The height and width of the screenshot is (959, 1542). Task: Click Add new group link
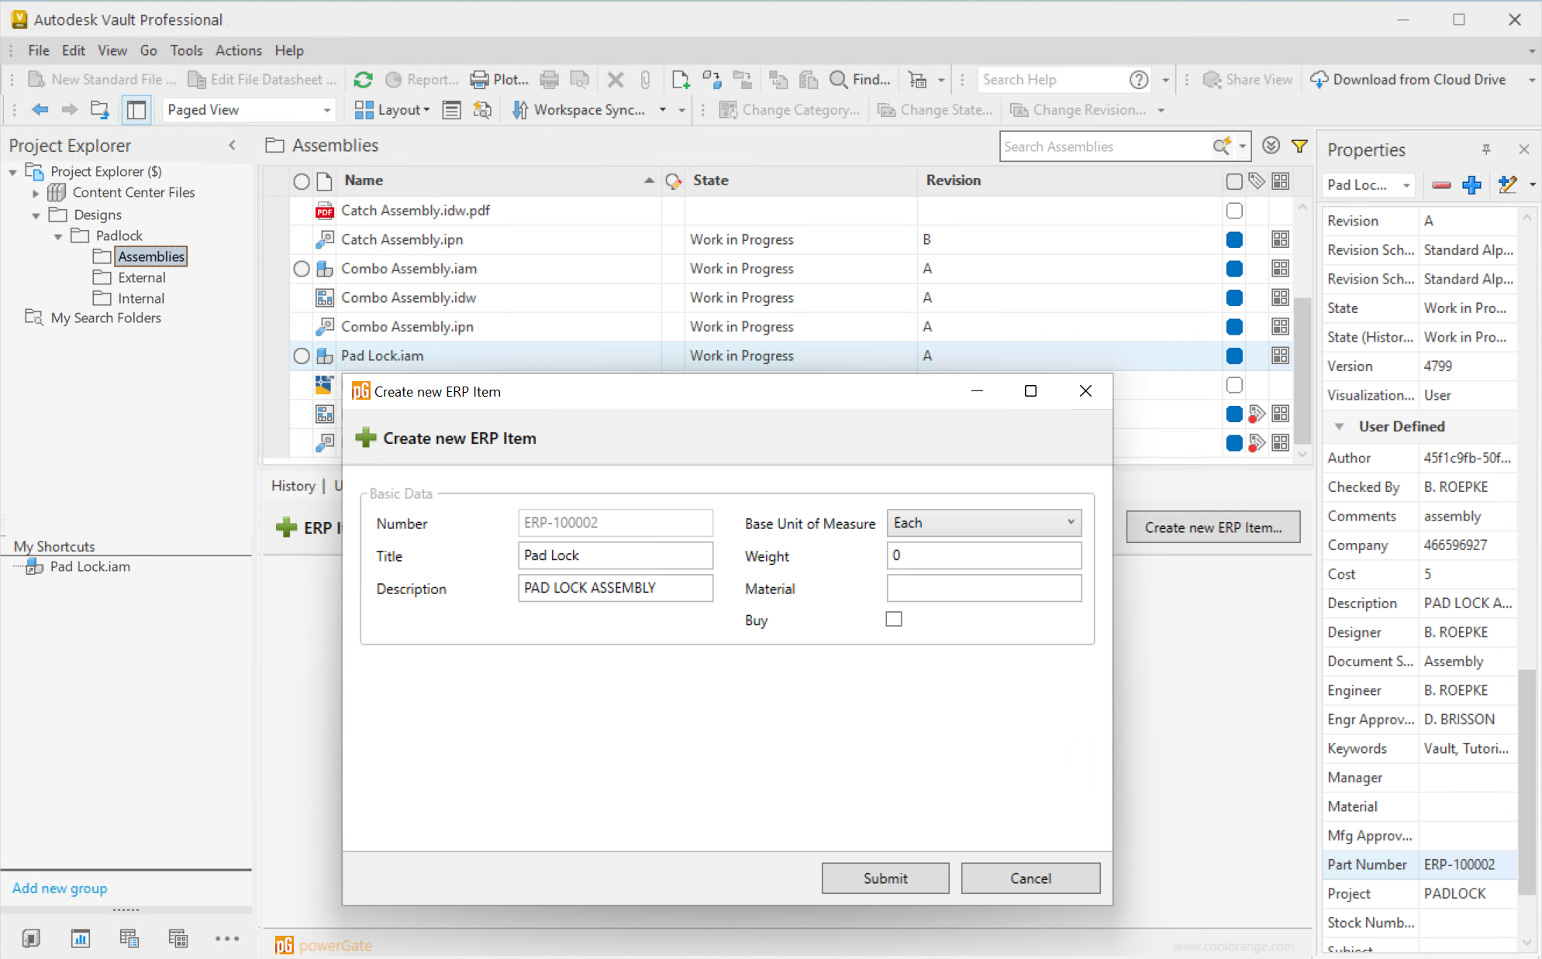click(60, 889)
